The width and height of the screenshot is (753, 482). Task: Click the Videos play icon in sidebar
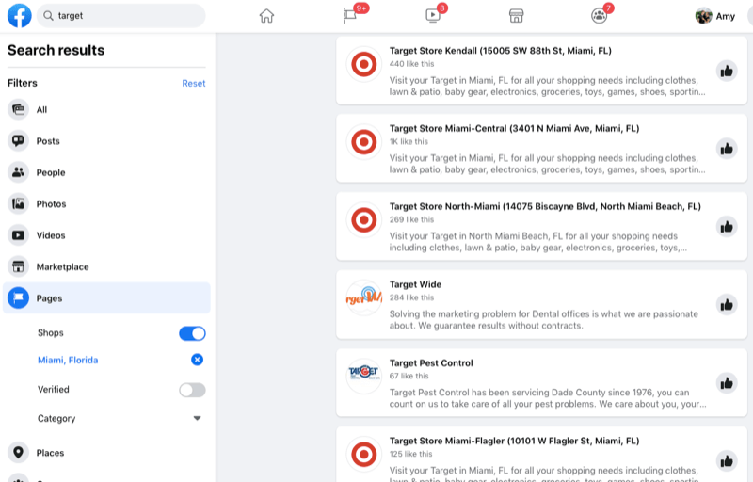point(18,235)
